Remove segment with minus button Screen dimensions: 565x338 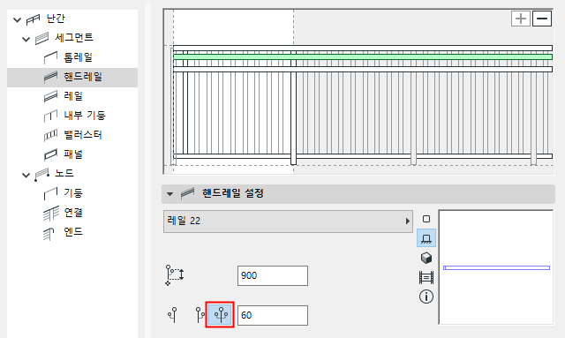tap(542, 19)
